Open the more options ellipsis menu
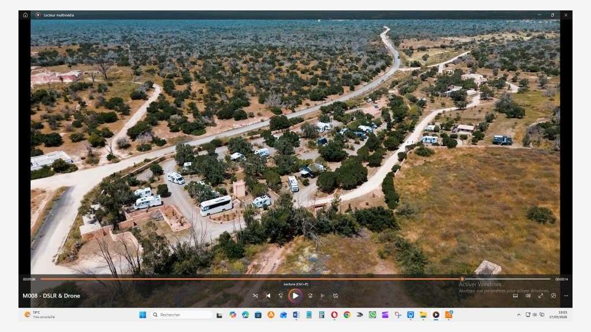This screenshot has width=591, height=332. 566,296
